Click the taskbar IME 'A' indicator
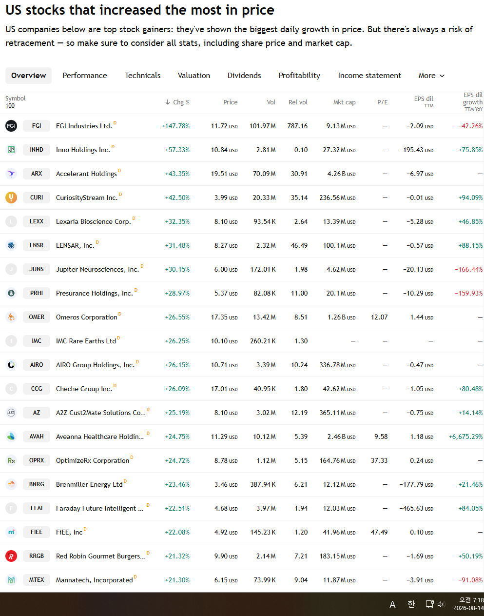 [392, 604]
